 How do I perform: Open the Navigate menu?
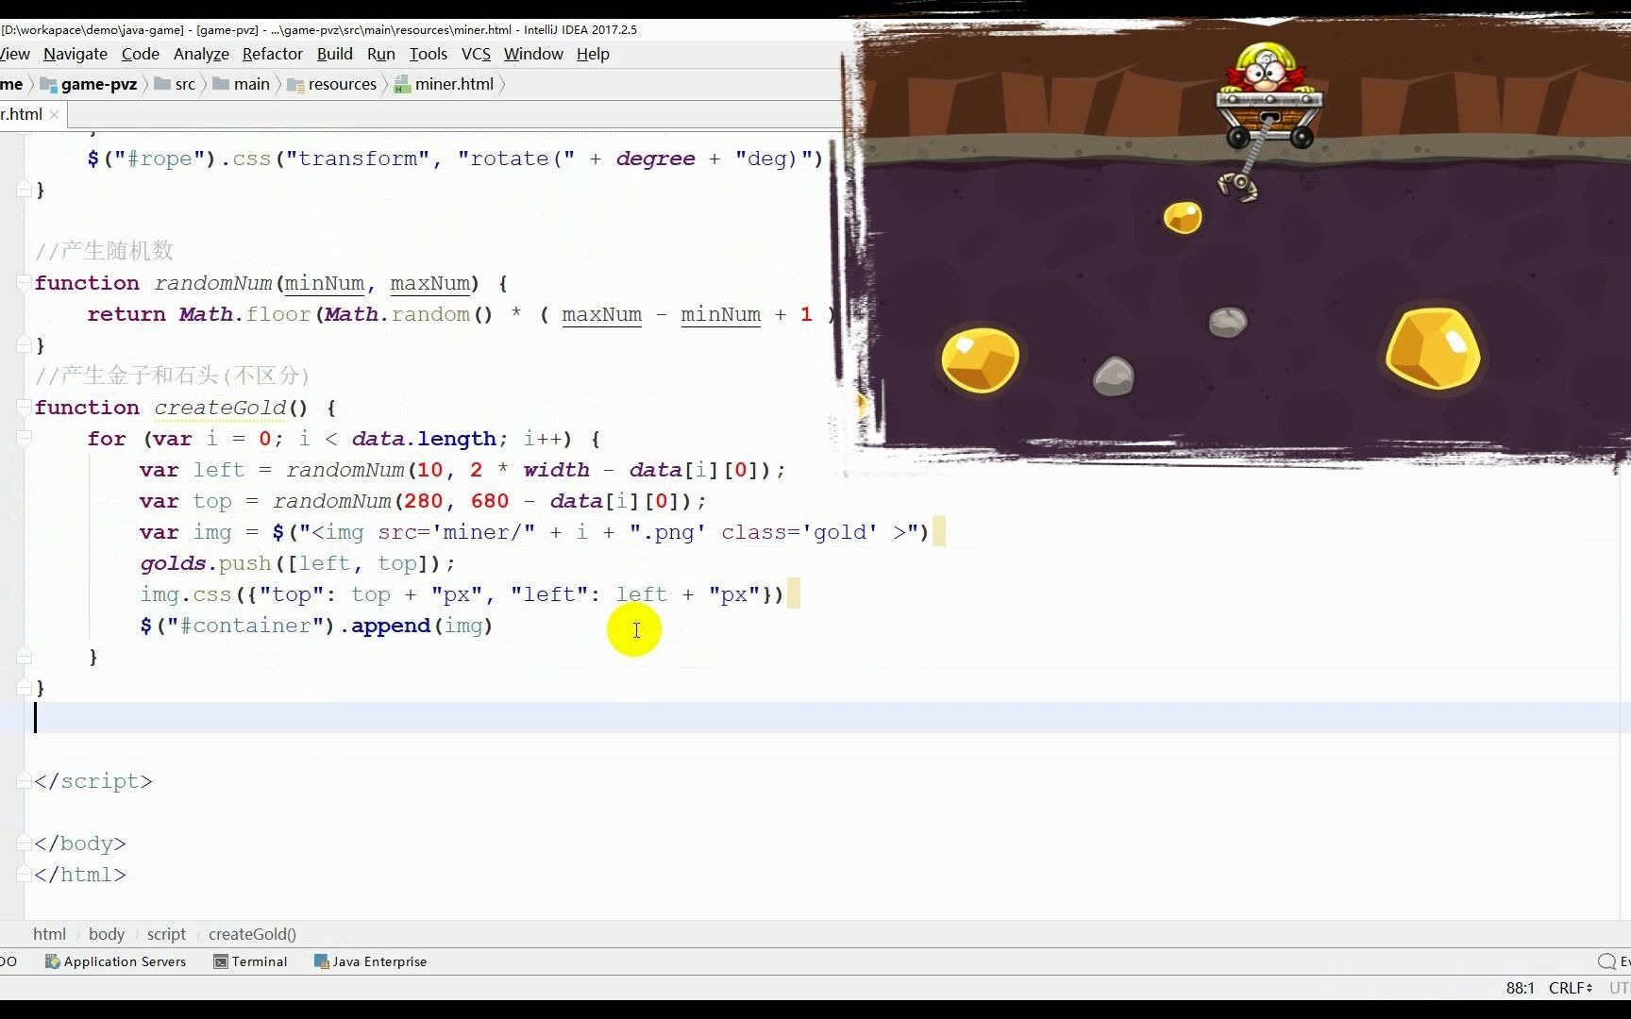(76, 54)
